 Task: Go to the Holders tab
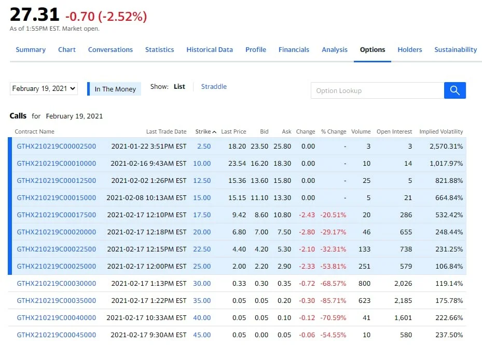click(x=410, y=49)
